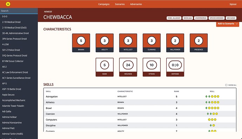
Task: Click the Wounds 24 stat tile
Action: (x=128, y=67)
